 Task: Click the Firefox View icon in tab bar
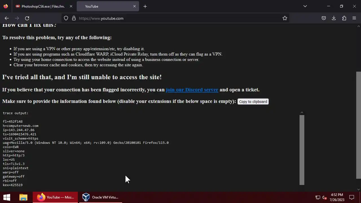click(6, 6)
